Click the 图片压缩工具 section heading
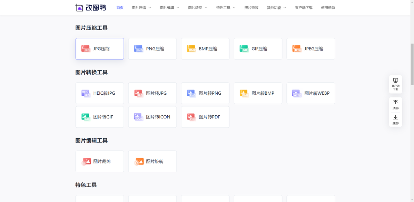Screen dimensions: 414x202 [91, 28]
